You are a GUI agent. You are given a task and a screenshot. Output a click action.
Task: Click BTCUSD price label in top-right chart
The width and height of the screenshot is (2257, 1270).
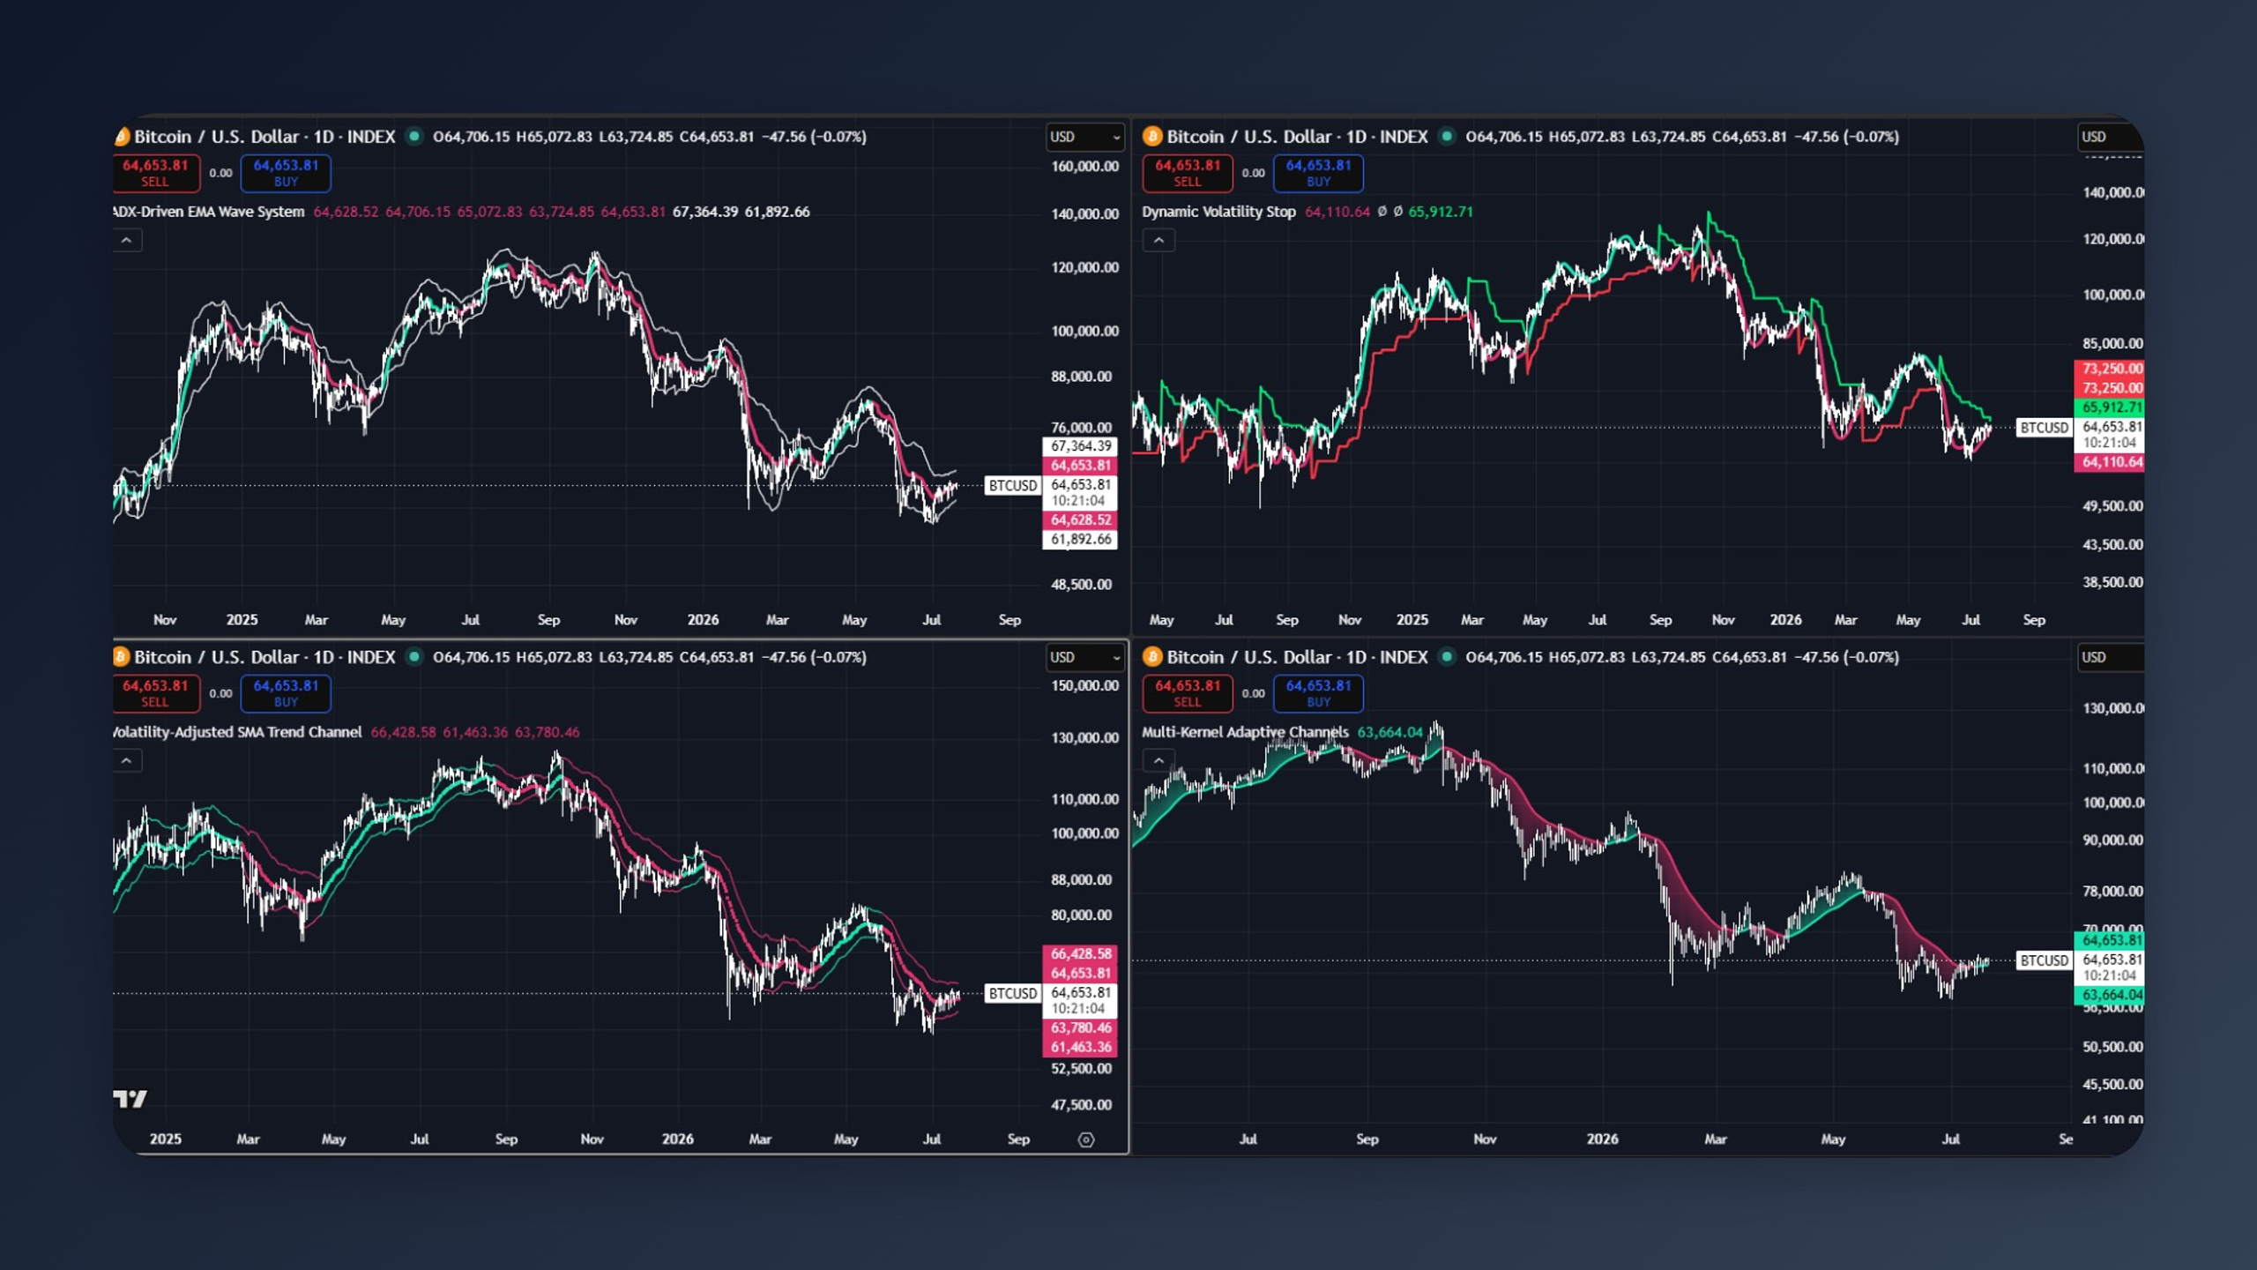2044,428
